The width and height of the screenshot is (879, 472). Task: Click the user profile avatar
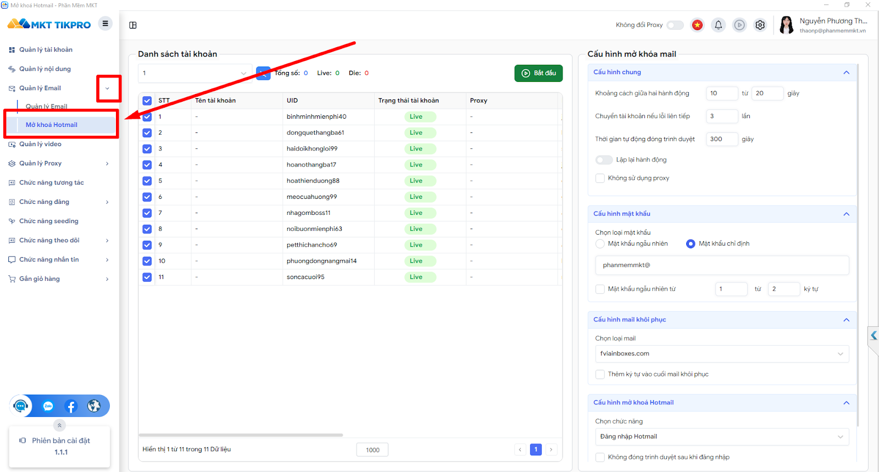(787, 25)
